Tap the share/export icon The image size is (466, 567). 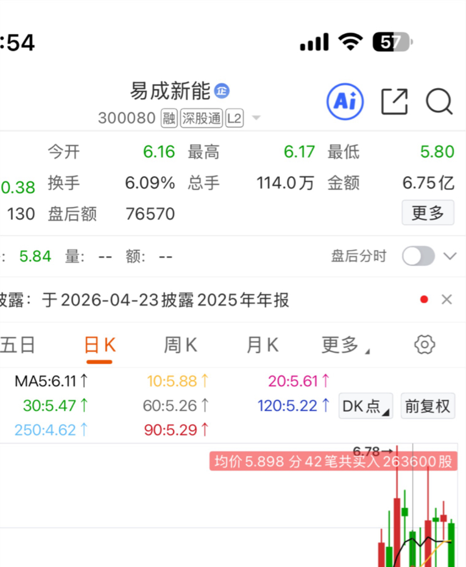(x=395, y=101)
